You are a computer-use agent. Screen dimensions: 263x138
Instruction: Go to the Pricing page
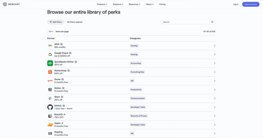[x=162, y=4]
